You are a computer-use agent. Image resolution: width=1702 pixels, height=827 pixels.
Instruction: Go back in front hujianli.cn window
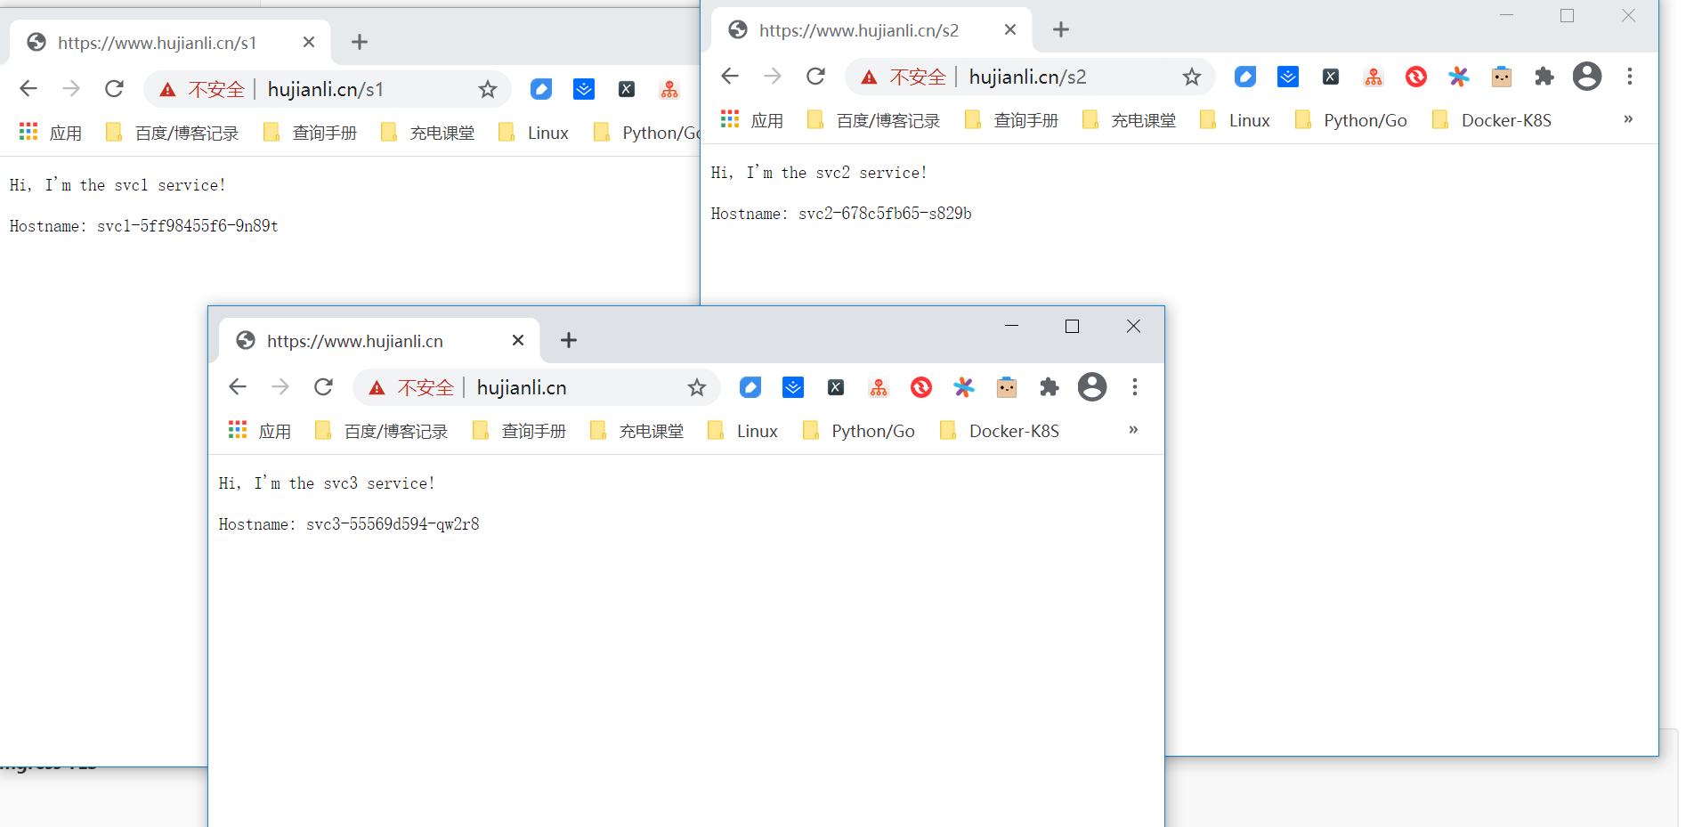coord(238,386)
